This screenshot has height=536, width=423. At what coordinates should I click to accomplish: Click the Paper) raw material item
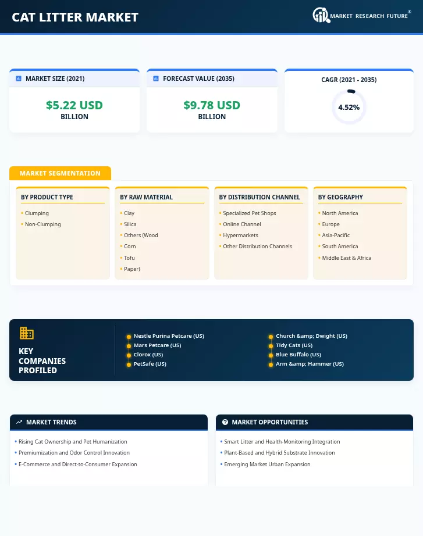point(131,269)
